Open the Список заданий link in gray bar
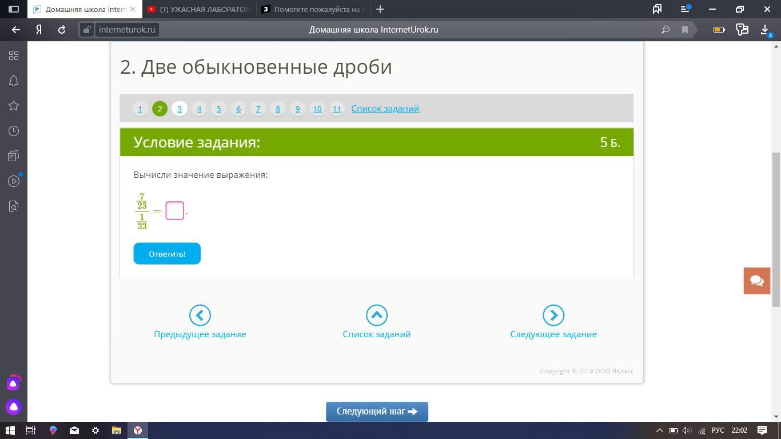The height and width of the screenshot is (439, 781). (385, 109)
